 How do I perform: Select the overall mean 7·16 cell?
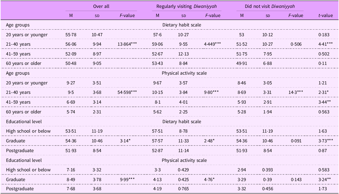click(x=71, y=170)
